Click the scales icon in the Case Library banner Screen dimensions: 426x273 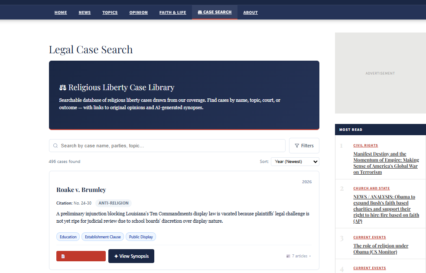click(x=63, y=87)
